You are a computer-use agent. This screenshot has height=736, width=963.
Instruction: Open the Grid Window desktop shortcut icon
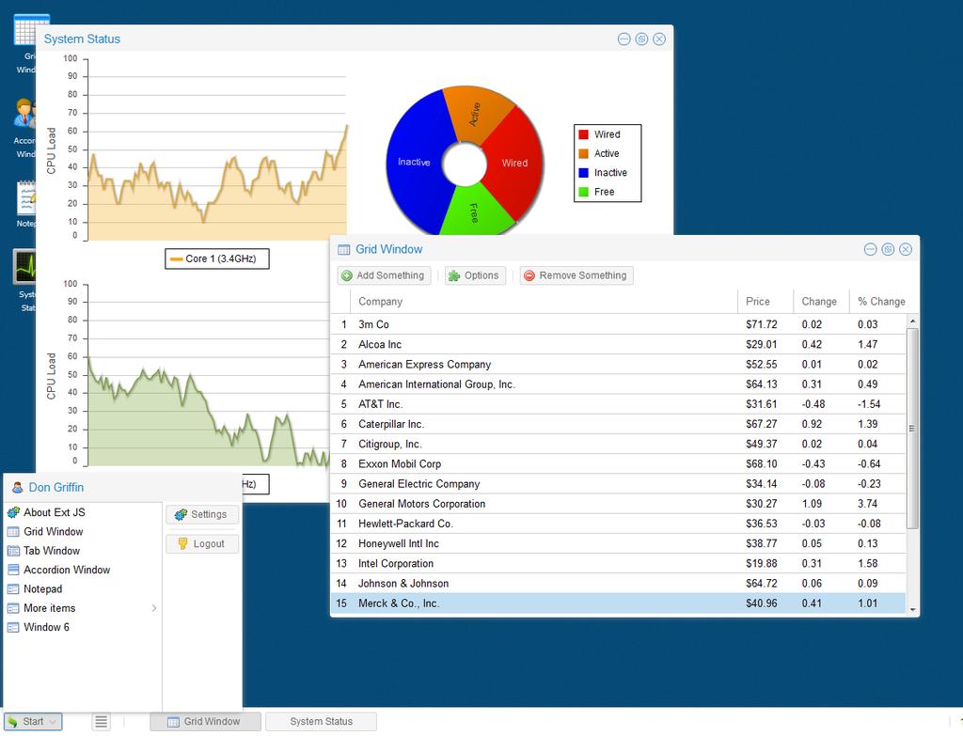click(x=25, y=28)
